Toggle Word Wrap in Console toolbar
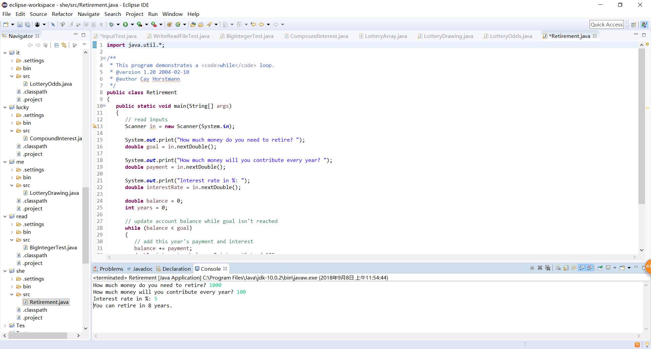This screenshot has width=651, height=349. (574, 268)
